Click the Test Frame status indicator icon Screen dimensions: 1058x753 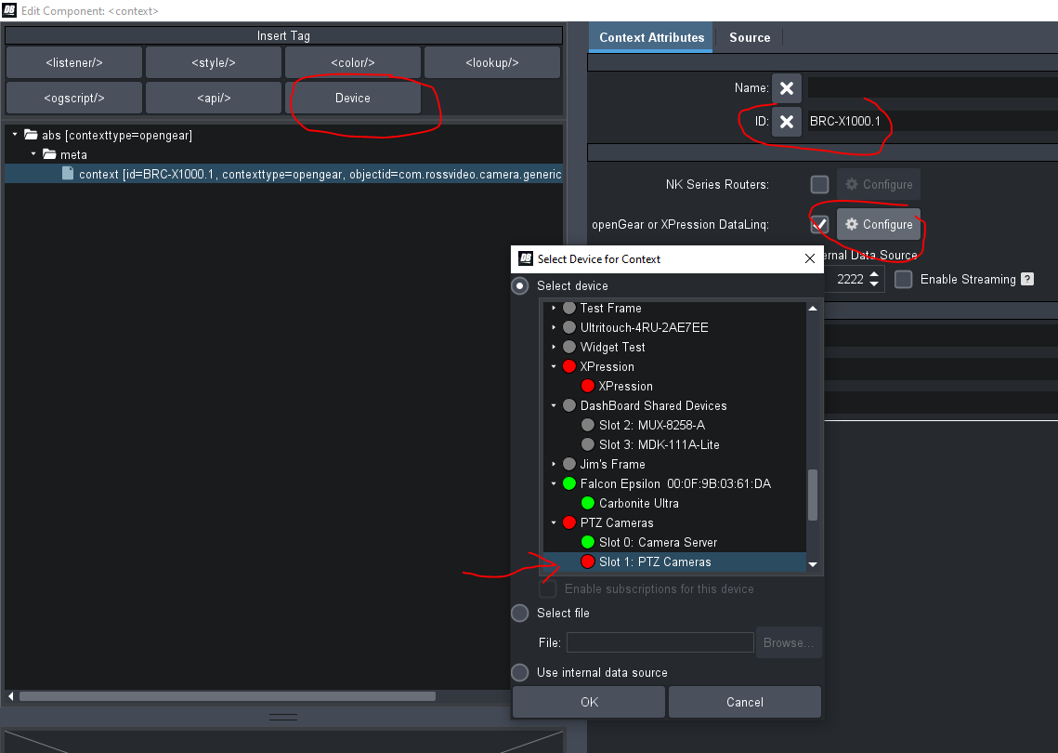coord(568,308)
